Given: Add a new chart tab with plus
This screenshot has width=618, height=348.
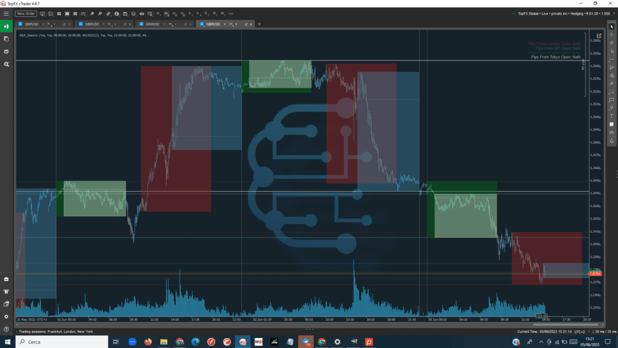Looking at the screenshot, I should 260,24.
